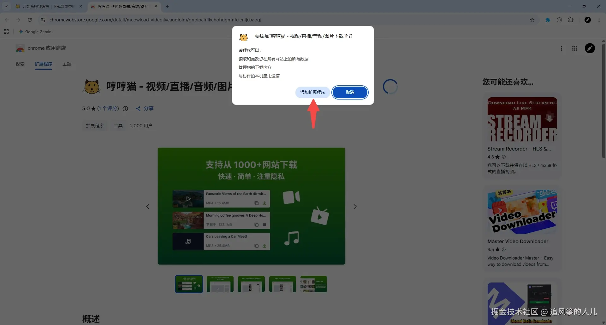Click the Video Downloader card image
The image size is (606, 325).
(x=522, y=212)
